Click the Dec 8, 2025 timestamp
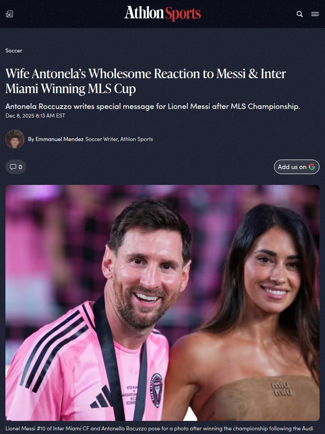The height and width of the screenshot is (434, 325). [x=35, y=116]
